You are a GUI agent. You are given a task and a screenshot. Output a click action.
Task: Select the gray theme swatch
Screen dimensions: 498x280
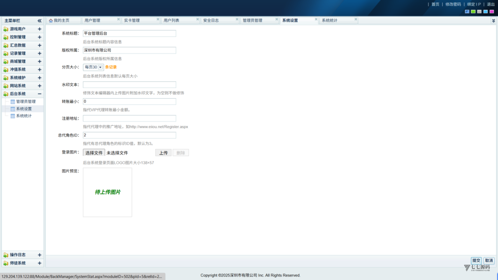click(479, 12)
